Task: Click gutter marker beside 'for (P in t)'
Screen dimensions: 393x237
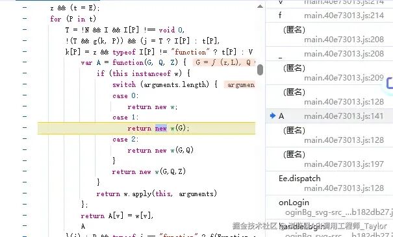Action: point(25,18)
